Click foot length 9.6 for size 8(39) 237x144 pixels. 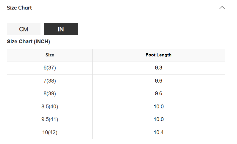[159, 94]
